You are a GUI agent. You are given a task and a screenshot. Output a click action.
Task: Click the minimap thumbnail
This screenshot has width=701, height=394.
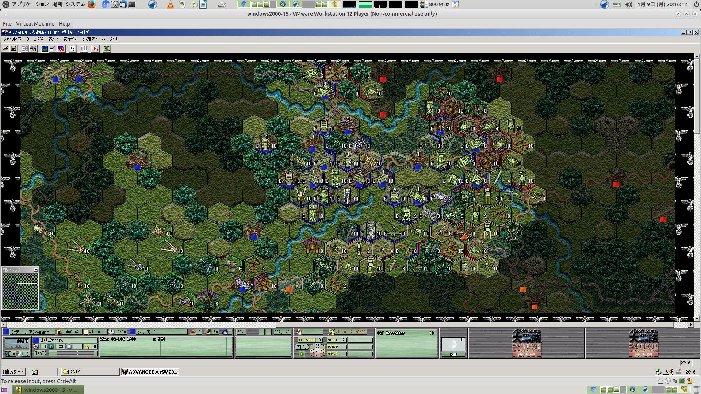coord(20,291)
